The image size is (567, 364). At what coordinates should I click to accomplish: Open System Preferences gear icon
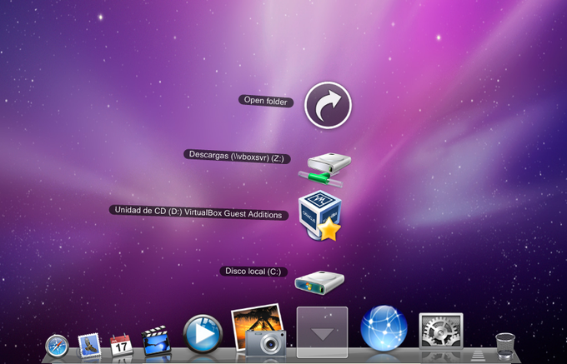pyautogui.click(x=441, y=332)
